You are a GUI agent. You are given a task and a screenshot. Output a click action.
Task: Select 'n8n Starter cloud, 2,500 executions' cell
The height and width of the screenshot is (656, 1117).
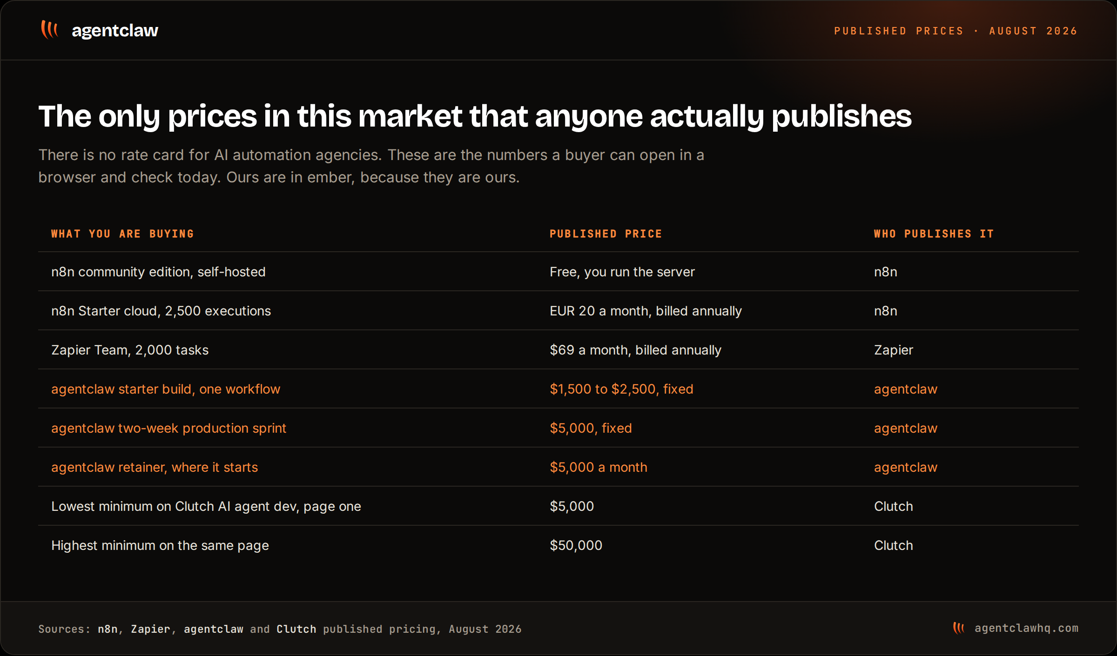[161, 311]
